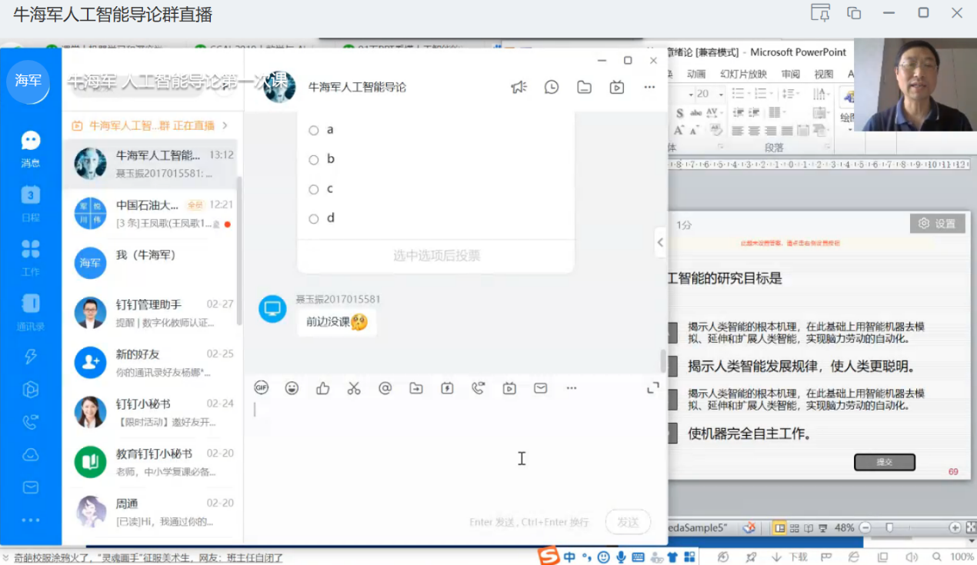Click the @ mention icon
Image resolution: width=977 pixels, height=565 pixels.
pos(385,388)
